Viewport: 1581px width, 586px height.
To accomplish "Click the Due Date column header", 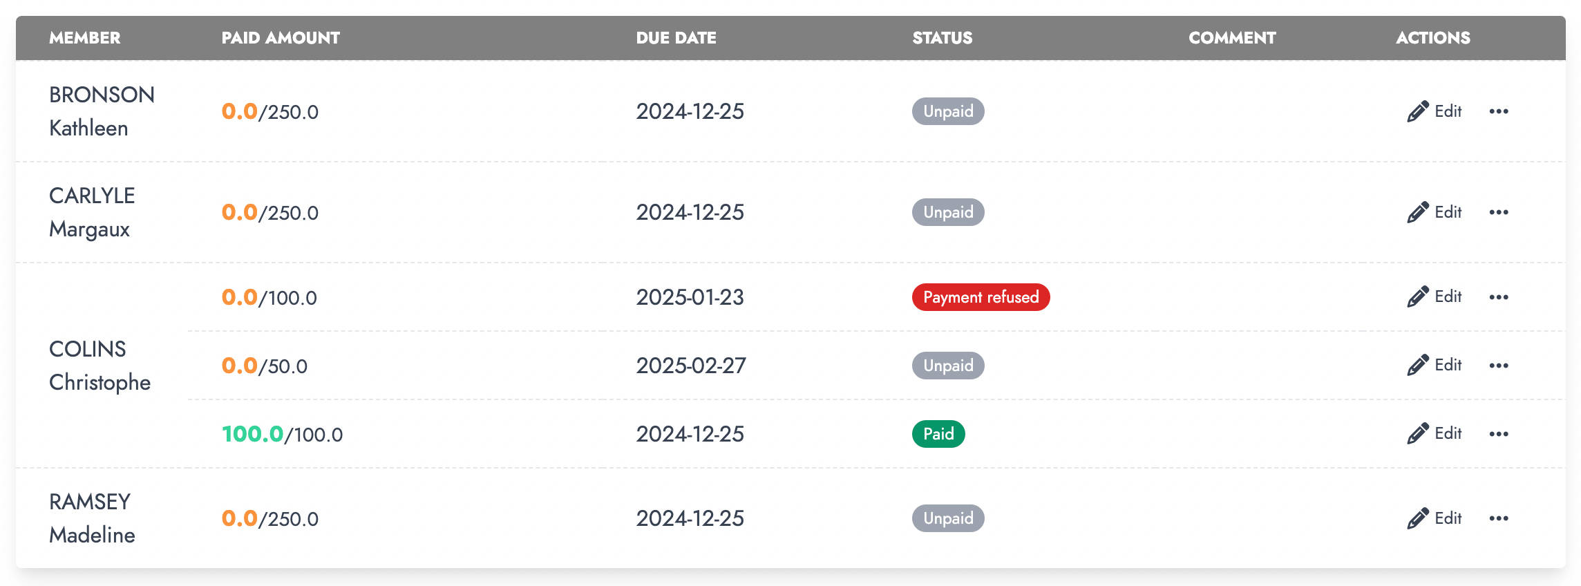I will click(676, 38).
